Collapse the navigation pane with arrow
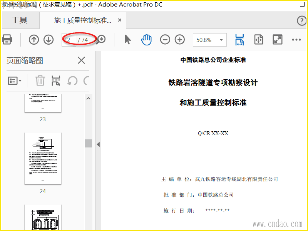Viewport: 308px width, 231px height. pyautogui.click(x=98, y=144)
